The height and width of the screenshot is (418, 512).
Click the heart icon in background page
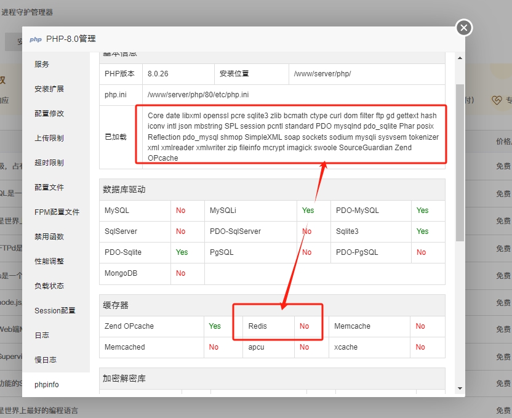tap(497, 100)
